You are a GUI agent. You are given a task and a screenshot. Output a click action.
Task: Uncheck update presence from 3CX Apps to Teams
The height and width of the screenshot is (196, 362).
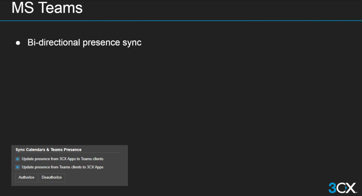pos(17,159)
